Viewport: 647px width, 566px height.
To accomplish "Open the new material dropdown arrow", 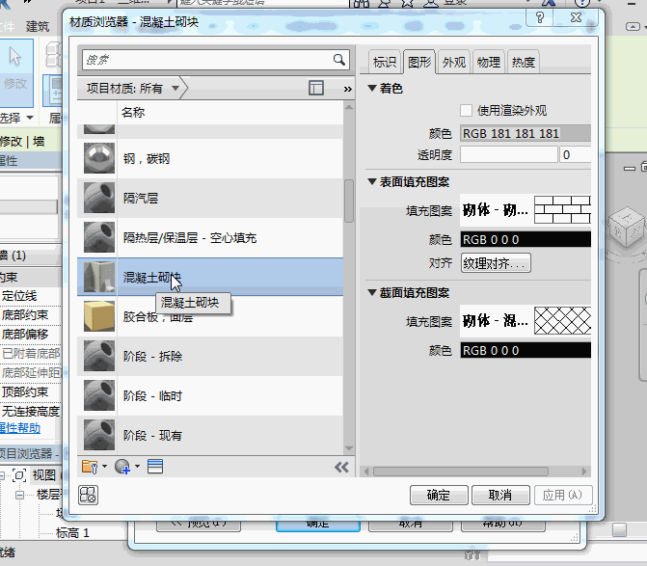I will pos(138,467).
